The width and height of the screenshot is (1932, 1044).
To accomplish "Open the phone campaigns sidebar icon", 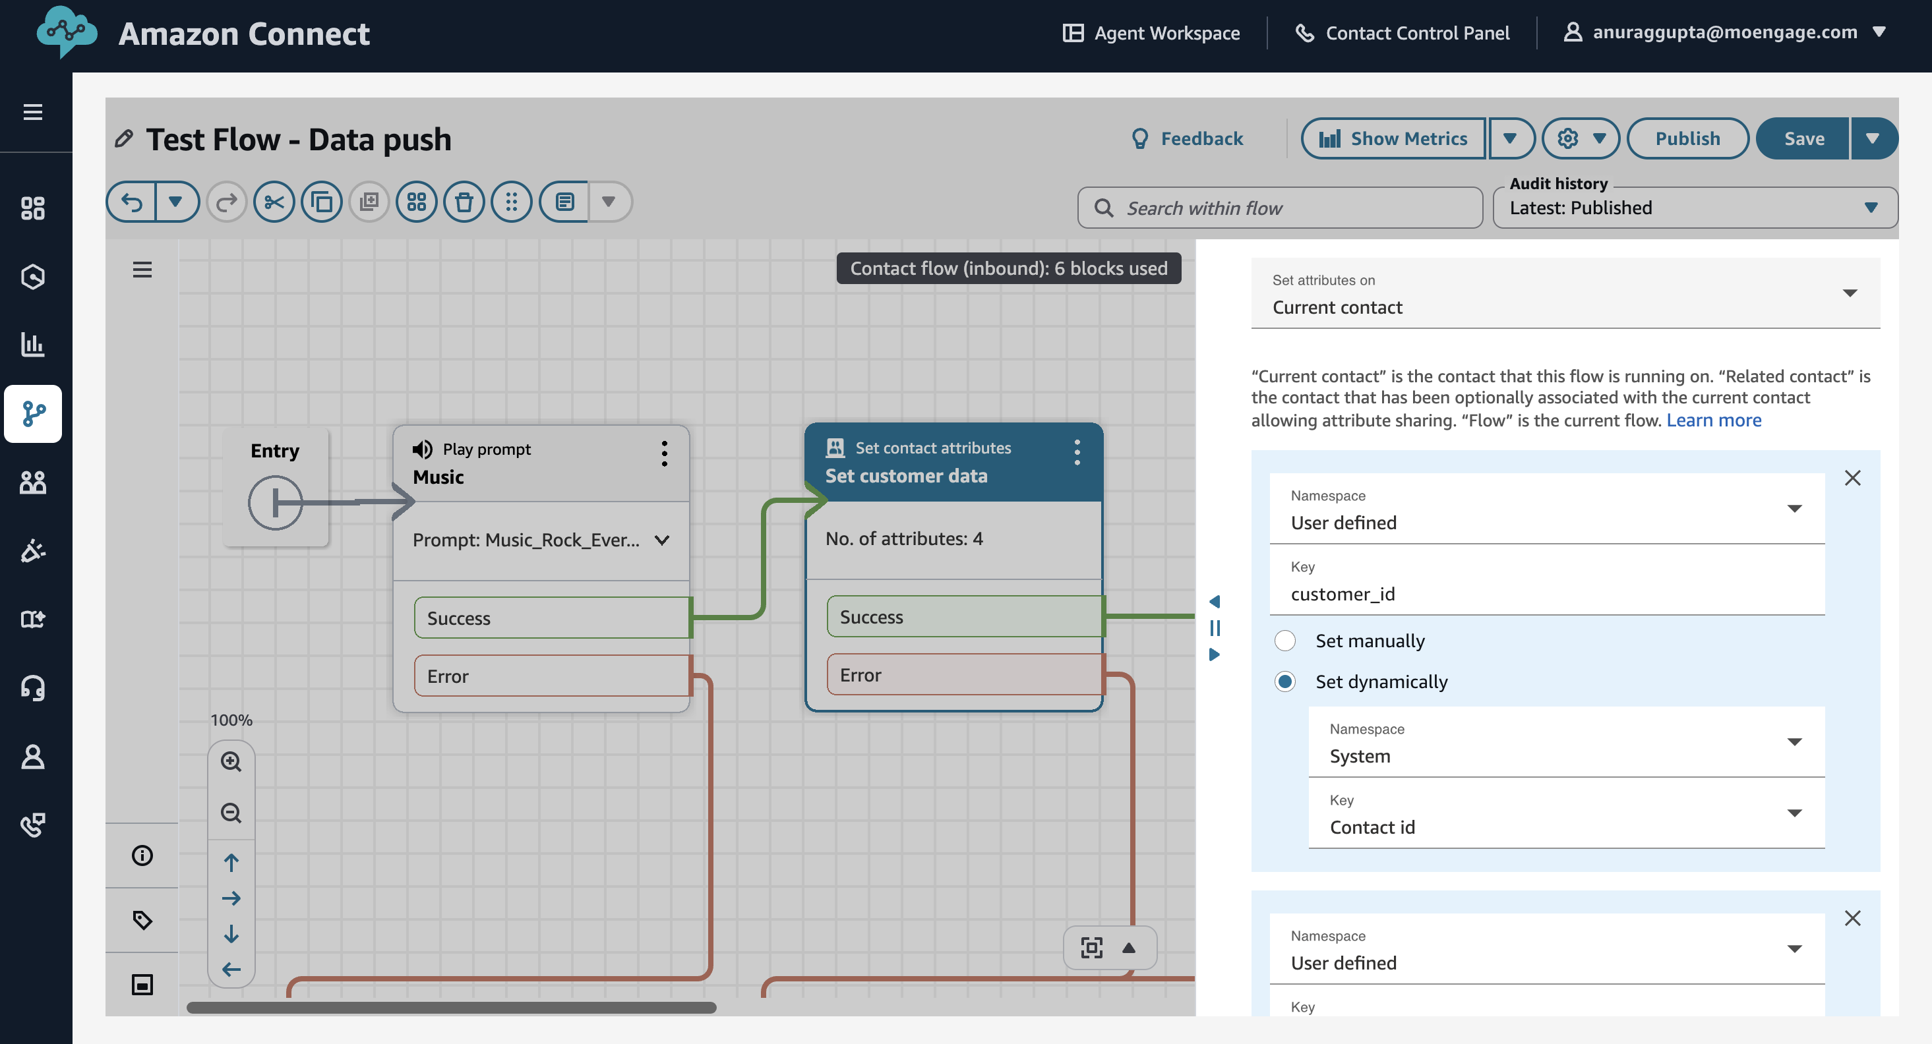I will coord(33,825).
